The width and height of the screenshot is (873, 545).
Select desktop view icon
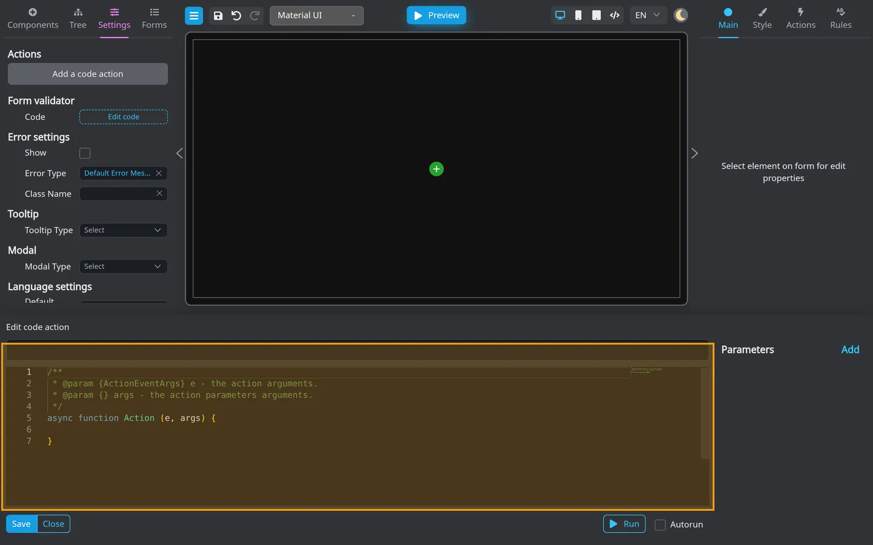click(x=560, y=15)
